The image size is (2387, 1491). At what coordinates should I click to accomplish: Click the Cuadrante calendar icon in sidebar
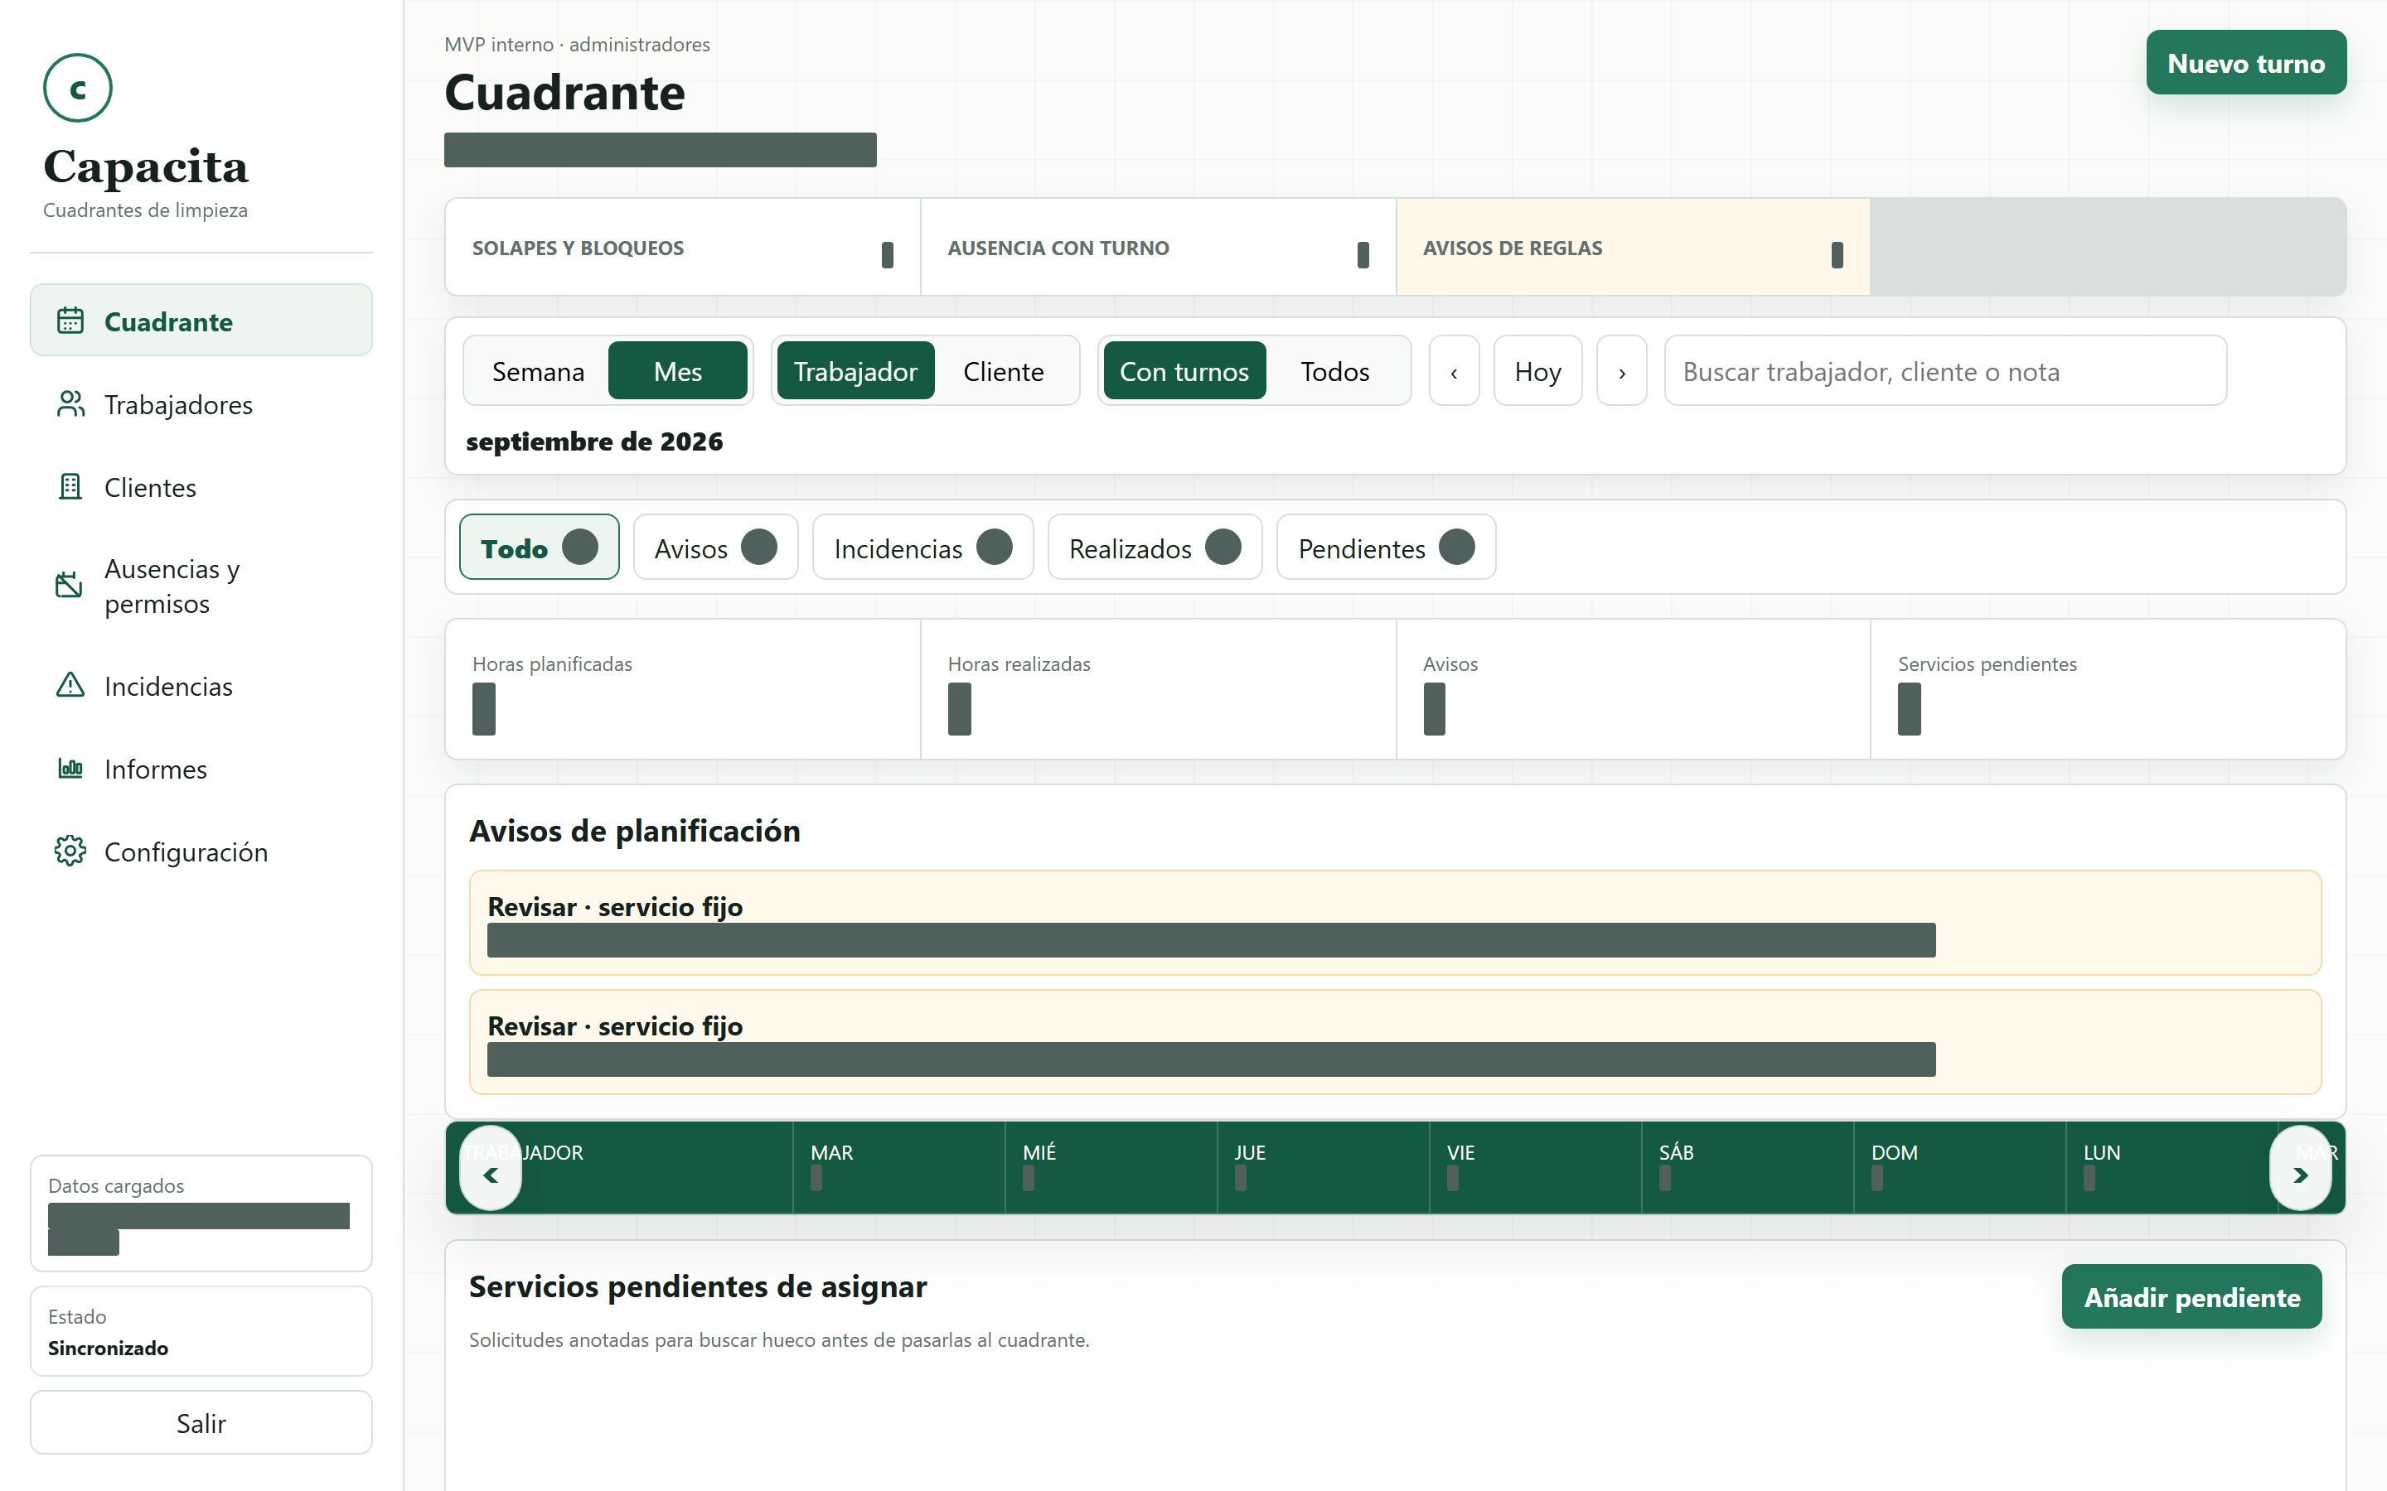(x=70, y=321)
